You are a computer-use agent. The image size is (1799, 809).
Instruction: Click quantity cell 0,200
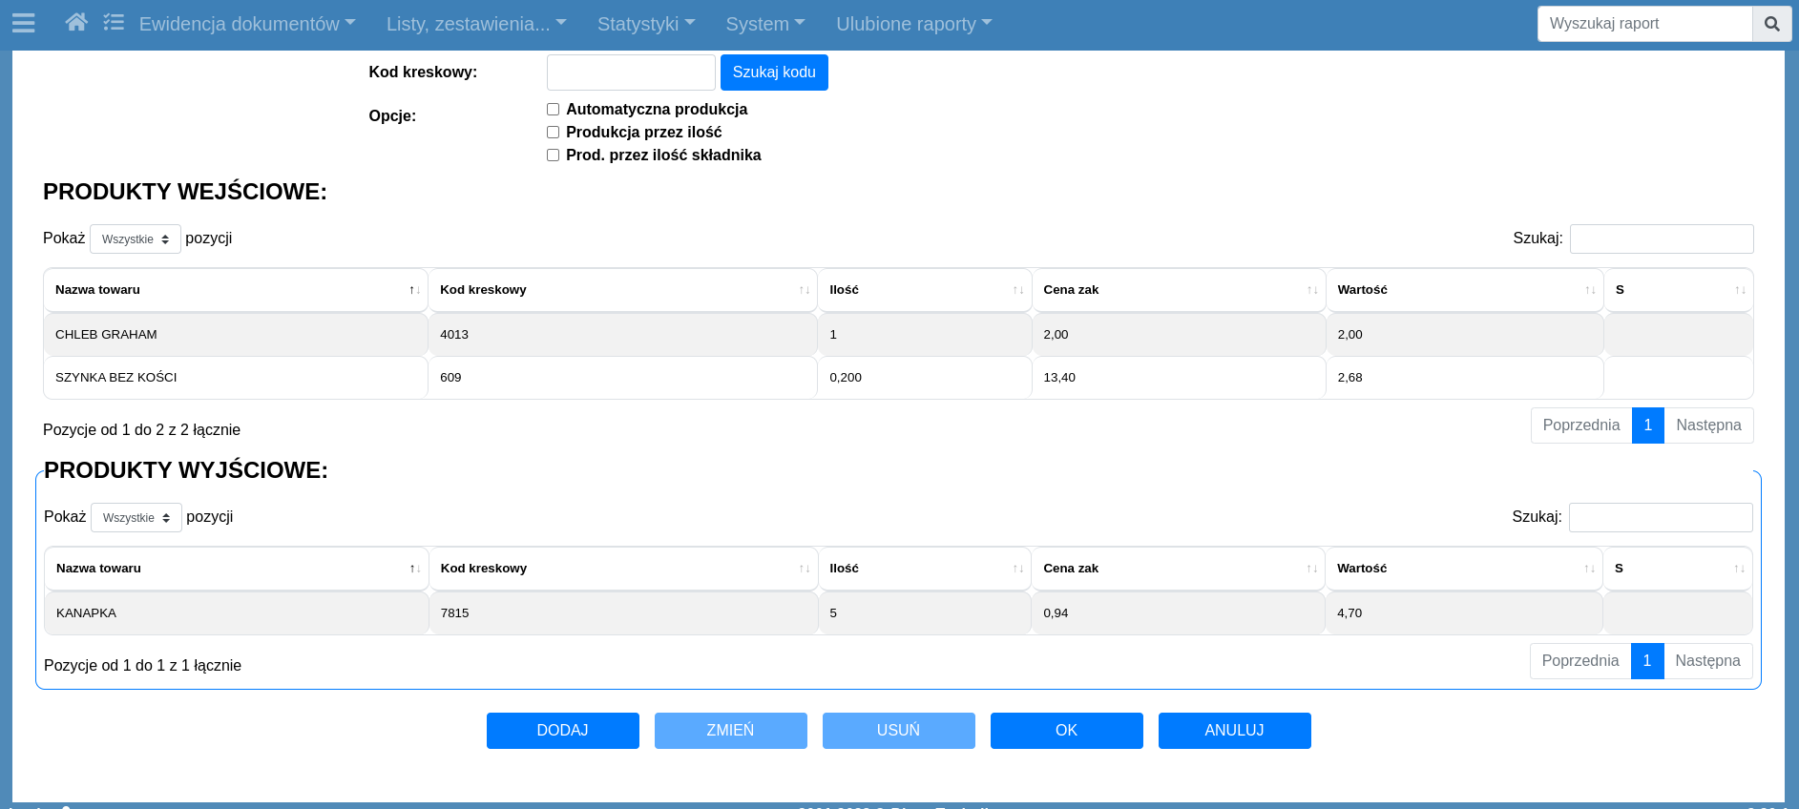[925, 378]
